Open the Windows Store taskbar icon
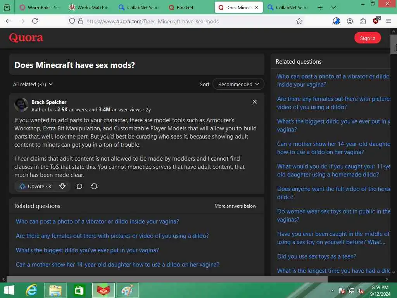This screenshot has width=397, height=298. (x=79, y=290)
